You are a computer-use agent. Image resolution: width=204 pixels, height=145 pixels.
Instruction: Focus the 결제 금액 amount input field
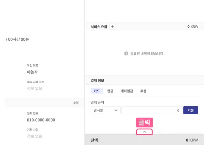click(152, 110)
